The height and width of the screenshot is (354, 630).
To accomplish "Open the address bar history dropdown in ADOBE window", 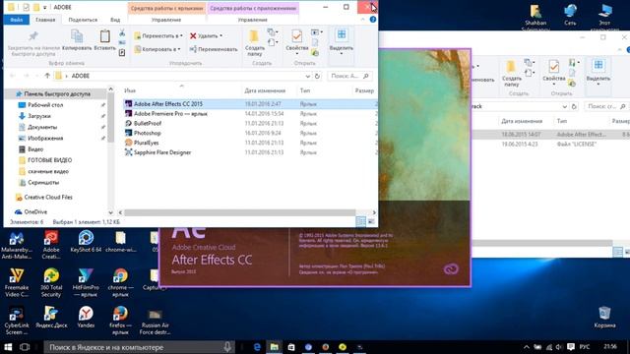I will (x=307, y=76).
